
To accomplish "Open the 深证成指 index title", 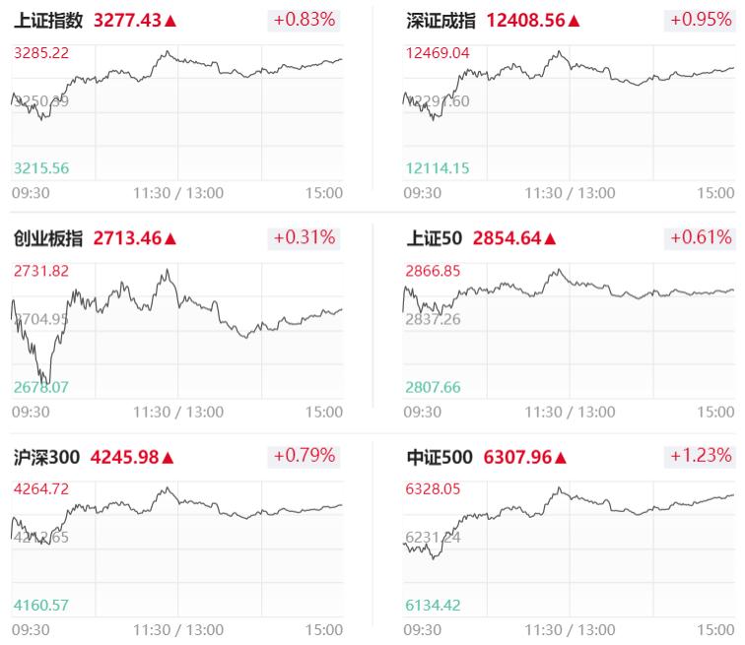I will [441, 21].
